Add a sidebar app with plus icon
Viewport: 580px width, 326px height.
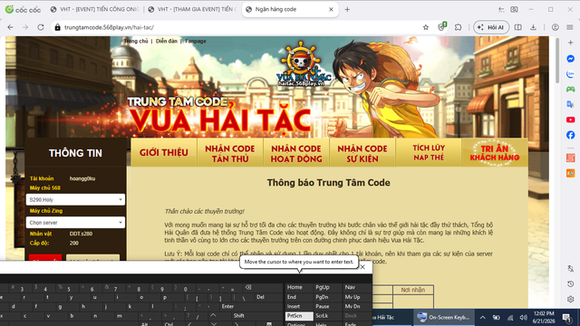coord(570,43)
